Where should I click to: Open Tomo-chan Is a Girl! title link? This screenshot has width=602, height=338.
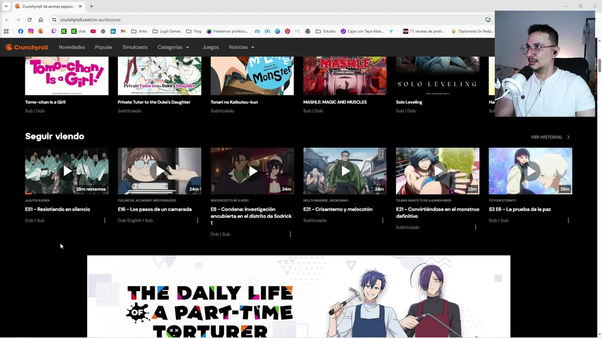(x=45, y=102)
